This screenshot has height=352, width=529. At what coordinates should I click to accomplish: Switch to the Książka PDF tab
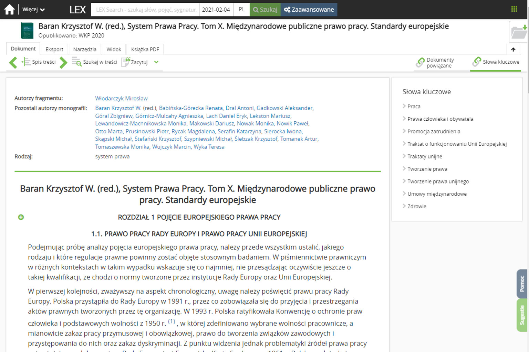tap(145, 49)
